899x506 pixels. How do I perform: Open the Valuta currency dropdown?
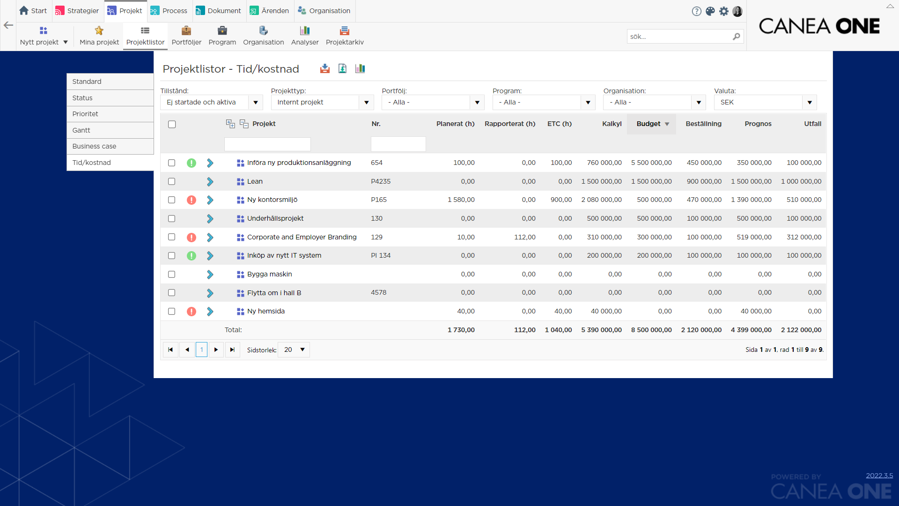(x=766, y=102)
